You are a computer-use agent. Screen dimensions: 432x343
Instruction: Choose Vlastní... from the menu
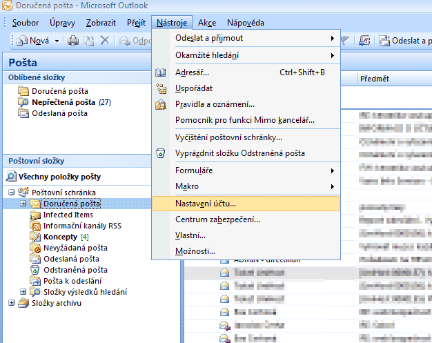[x=246, y=235]
